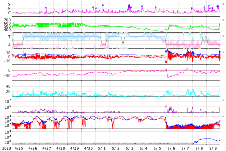Select the 500 solar wind speed label
The width and height of the screenshot is (226, 151).
click(7, 26)
